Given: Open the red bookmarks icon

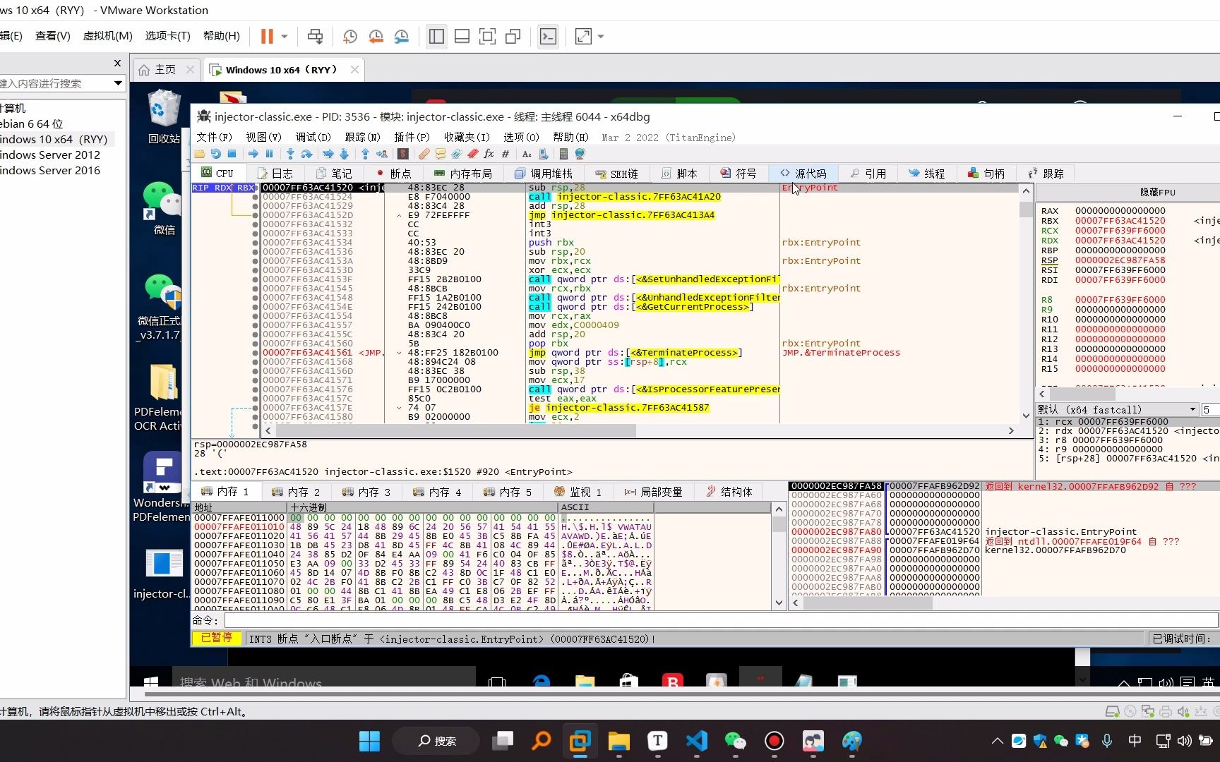Looking at the screenshot, I should coord(473,154).
